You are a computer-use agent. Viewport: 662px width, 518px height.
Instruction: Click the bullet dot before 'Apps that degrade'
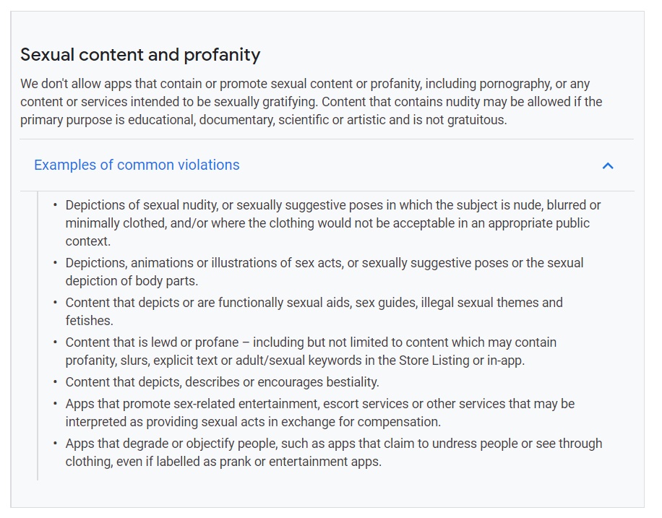(55, 444)
